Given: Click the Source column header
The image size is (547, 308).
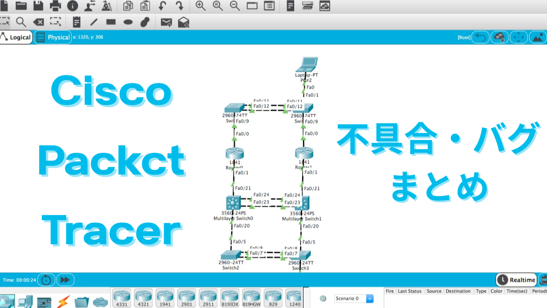Looking at the screenshot, I should pos(434,291).
